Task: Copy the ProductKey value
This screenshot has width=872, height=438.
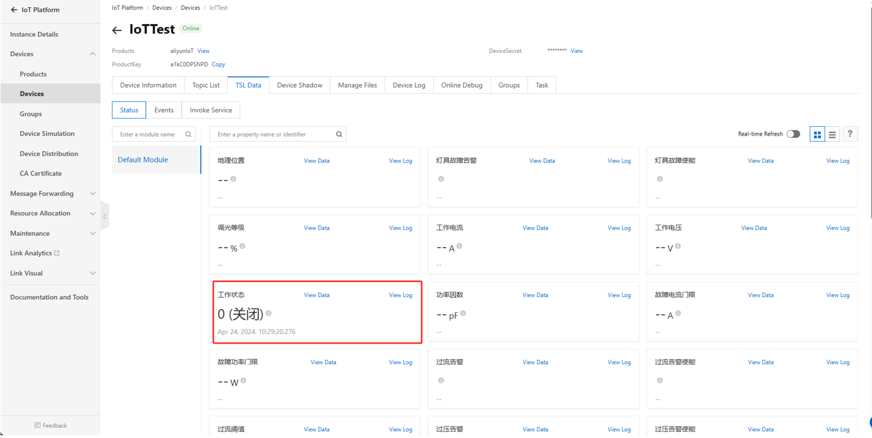Action: (x=218, y=64)
